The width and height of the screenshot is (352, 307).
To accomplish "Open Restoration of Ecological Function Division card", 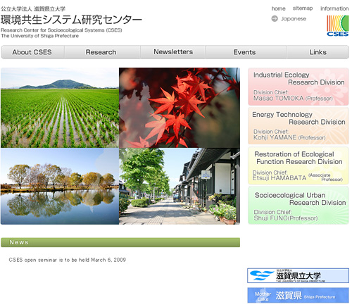I will pyautogui.click(x=298, y=165).
